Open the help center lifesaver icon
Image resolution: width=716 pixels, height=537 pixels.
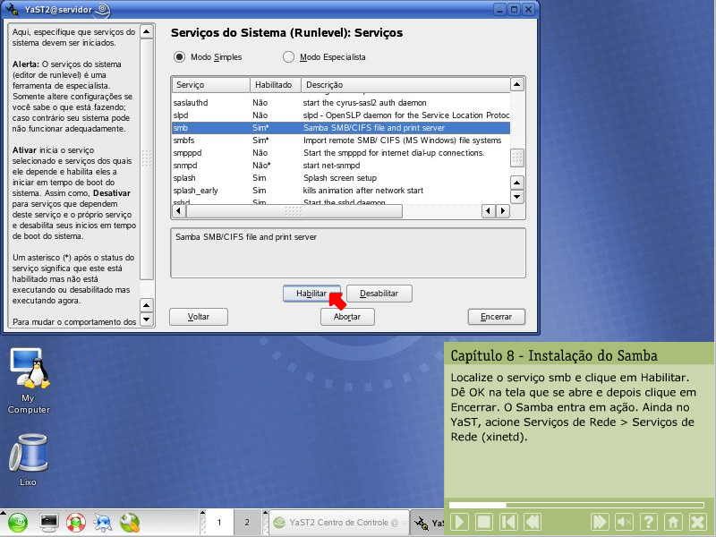(76, 522)
